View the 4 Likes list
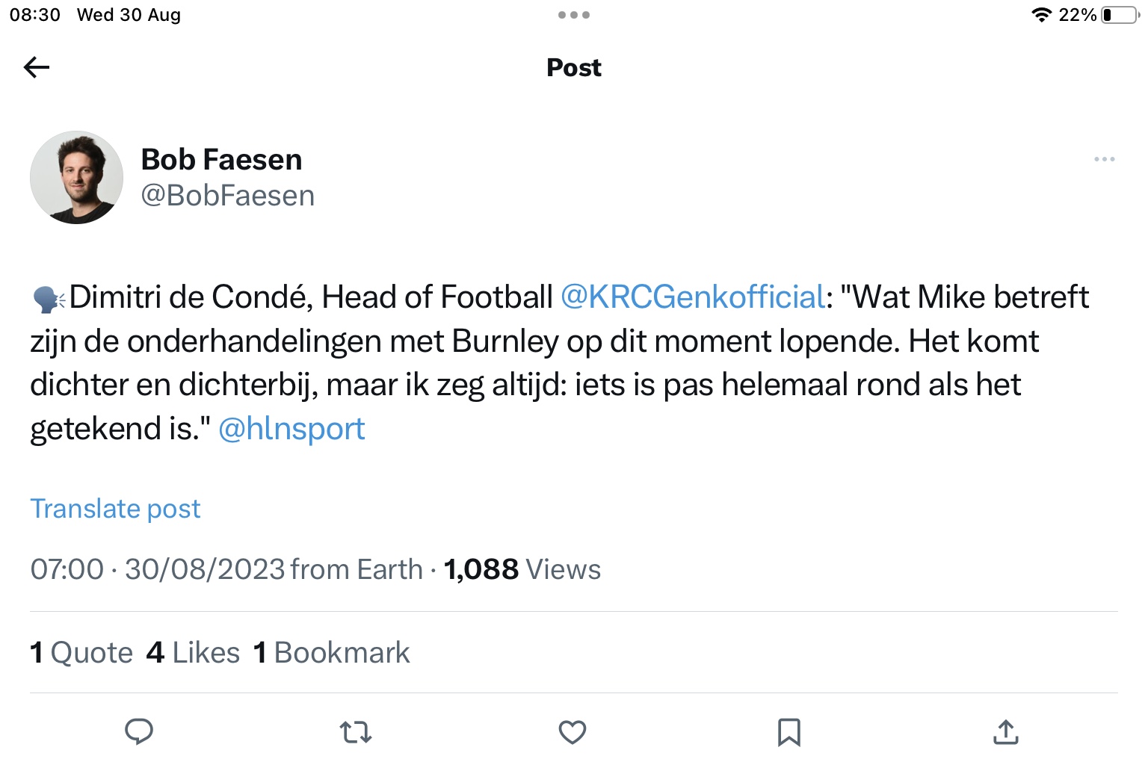This screenshot has width=1148, height=759. [x=193, y=652]
